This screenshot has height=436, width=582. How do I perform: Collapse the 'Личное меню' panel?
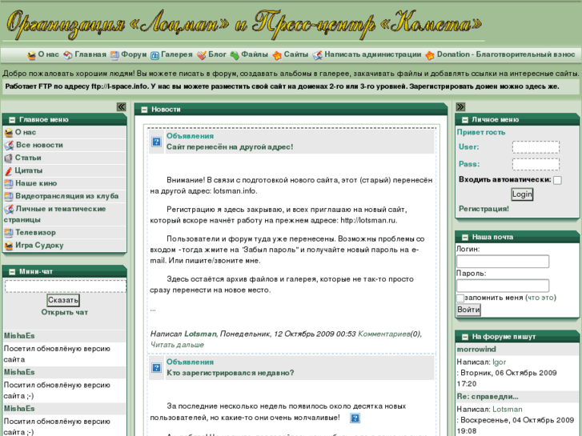[x=464, y=120]
